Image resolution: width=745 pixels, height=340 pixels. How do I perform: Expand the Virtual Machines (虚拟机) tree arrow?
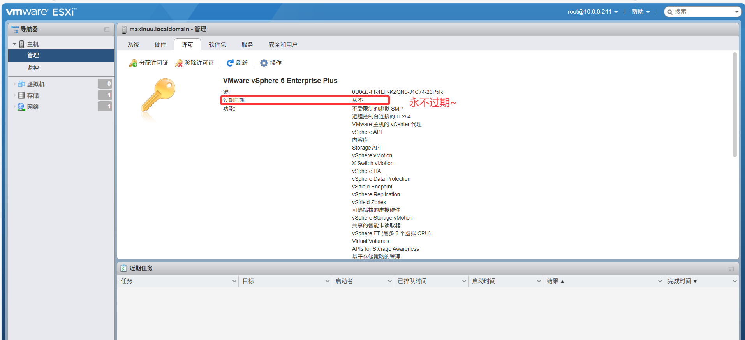(15, 84)
